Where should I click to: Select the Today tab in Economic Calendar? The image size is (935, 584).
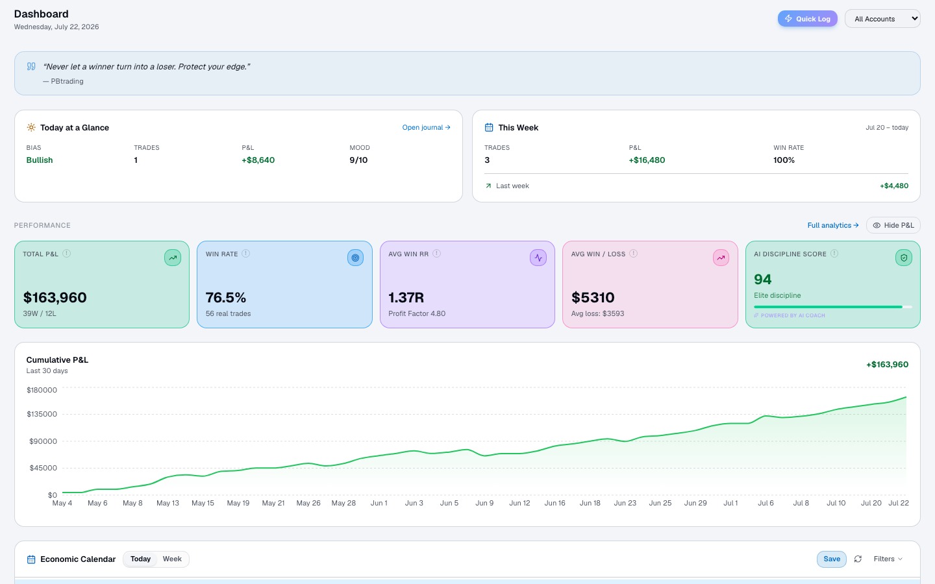click(140, 559)
